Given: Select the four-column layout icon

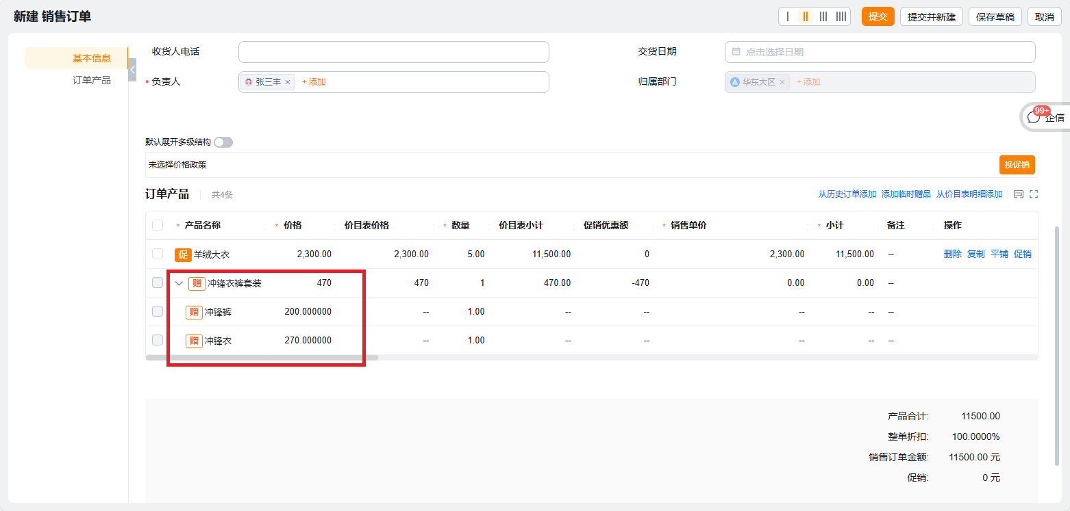Looking at the screenshot, I should click(x=841, y=16).
